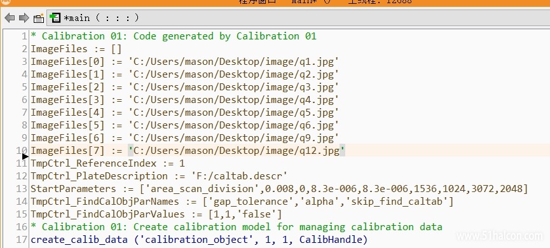Click line number 13 in the gutter

pyautogui.click(x=22, y=189)
